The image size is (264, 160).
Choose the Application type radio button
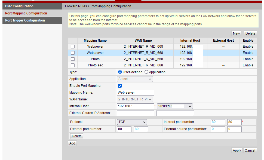point(146,72)
